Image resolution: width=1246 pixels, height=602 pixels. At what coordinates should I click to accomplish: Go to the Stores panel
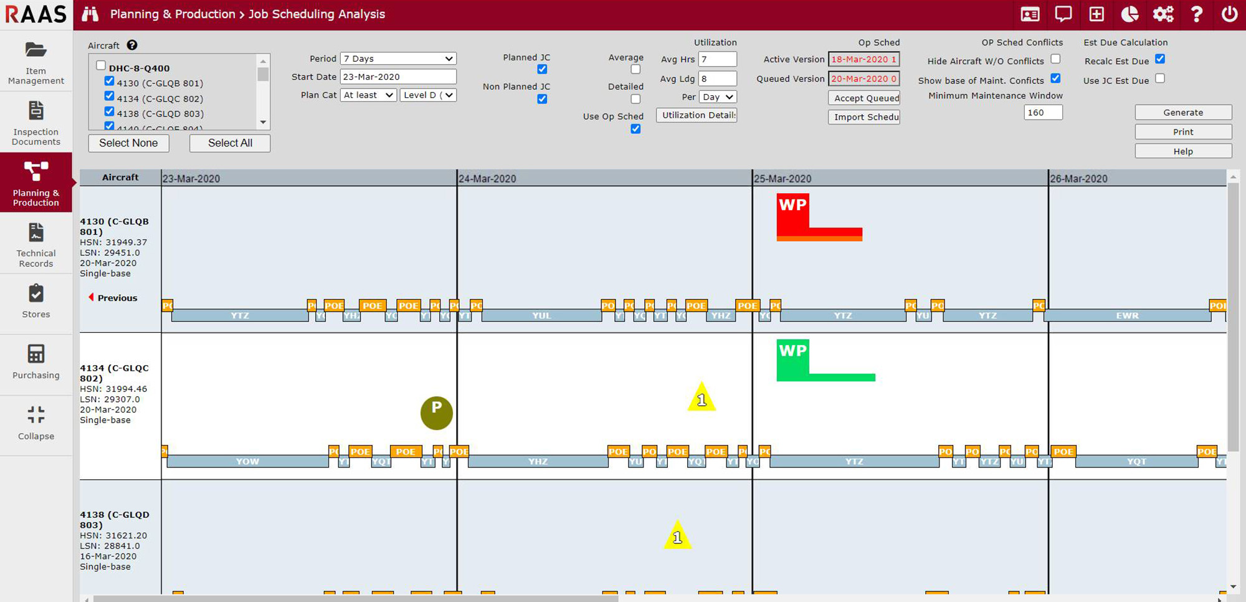[x=36, y=302]
